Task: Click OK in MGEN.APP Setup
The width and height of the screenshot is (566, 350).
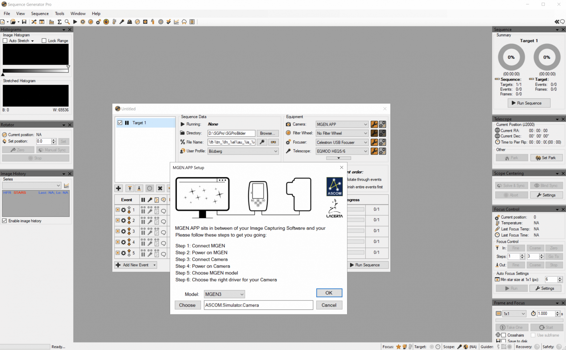Action: pyautogui.click(x=329, y=293)
